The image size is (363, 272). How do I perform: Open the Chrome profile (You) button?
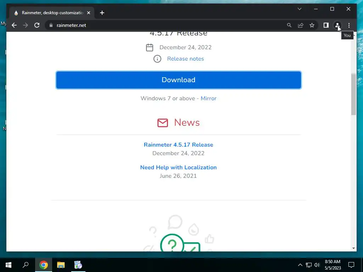pyautogui.click(x=337, y=25)
